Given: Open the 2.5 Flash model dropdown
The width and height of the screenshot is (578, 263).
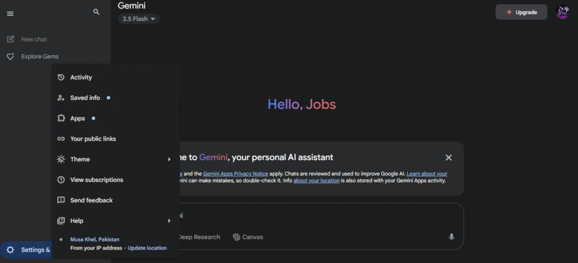Looking at the screenshot, I should 139,19.
